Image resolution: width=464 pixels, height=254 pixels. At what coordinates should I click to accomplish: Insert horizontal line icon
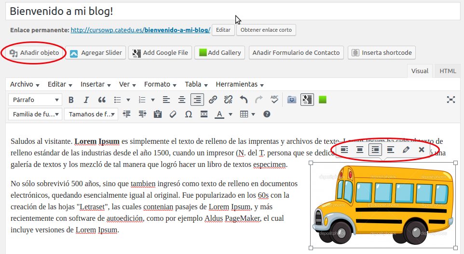[204, 114]
